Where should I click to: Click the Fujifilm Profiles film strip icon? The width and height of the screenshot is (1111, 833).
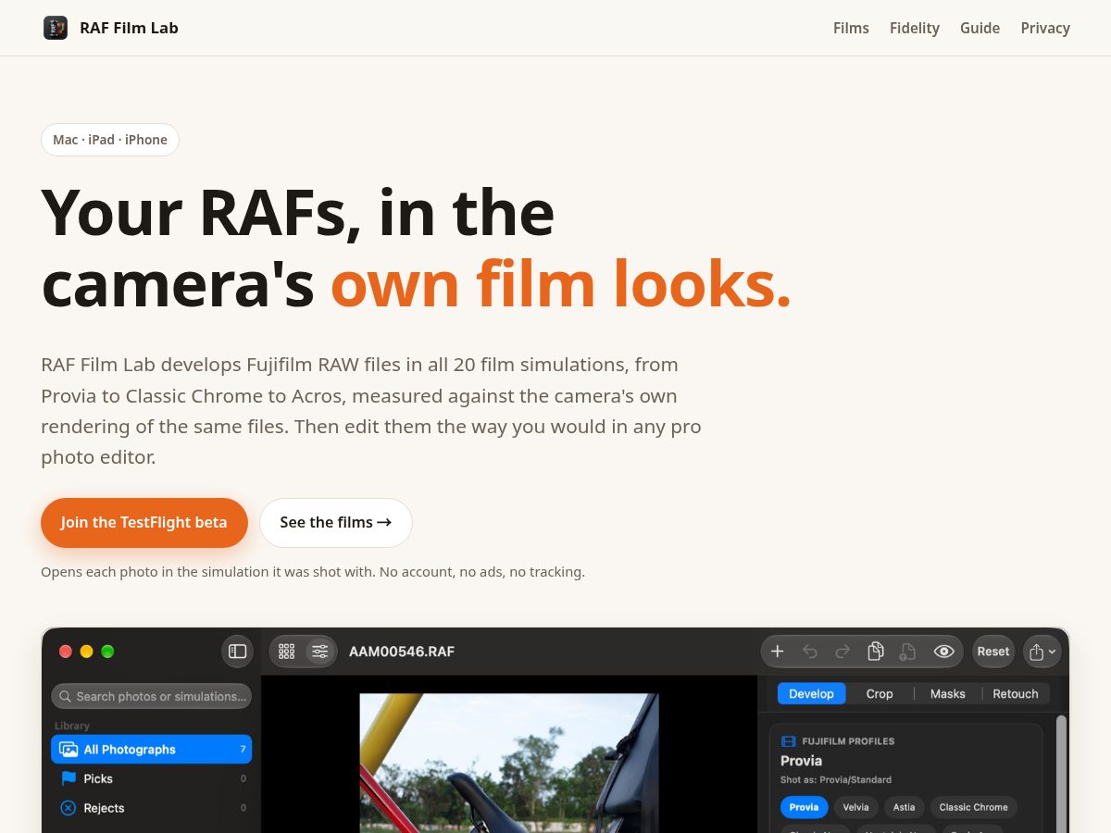tap(789, 741)
